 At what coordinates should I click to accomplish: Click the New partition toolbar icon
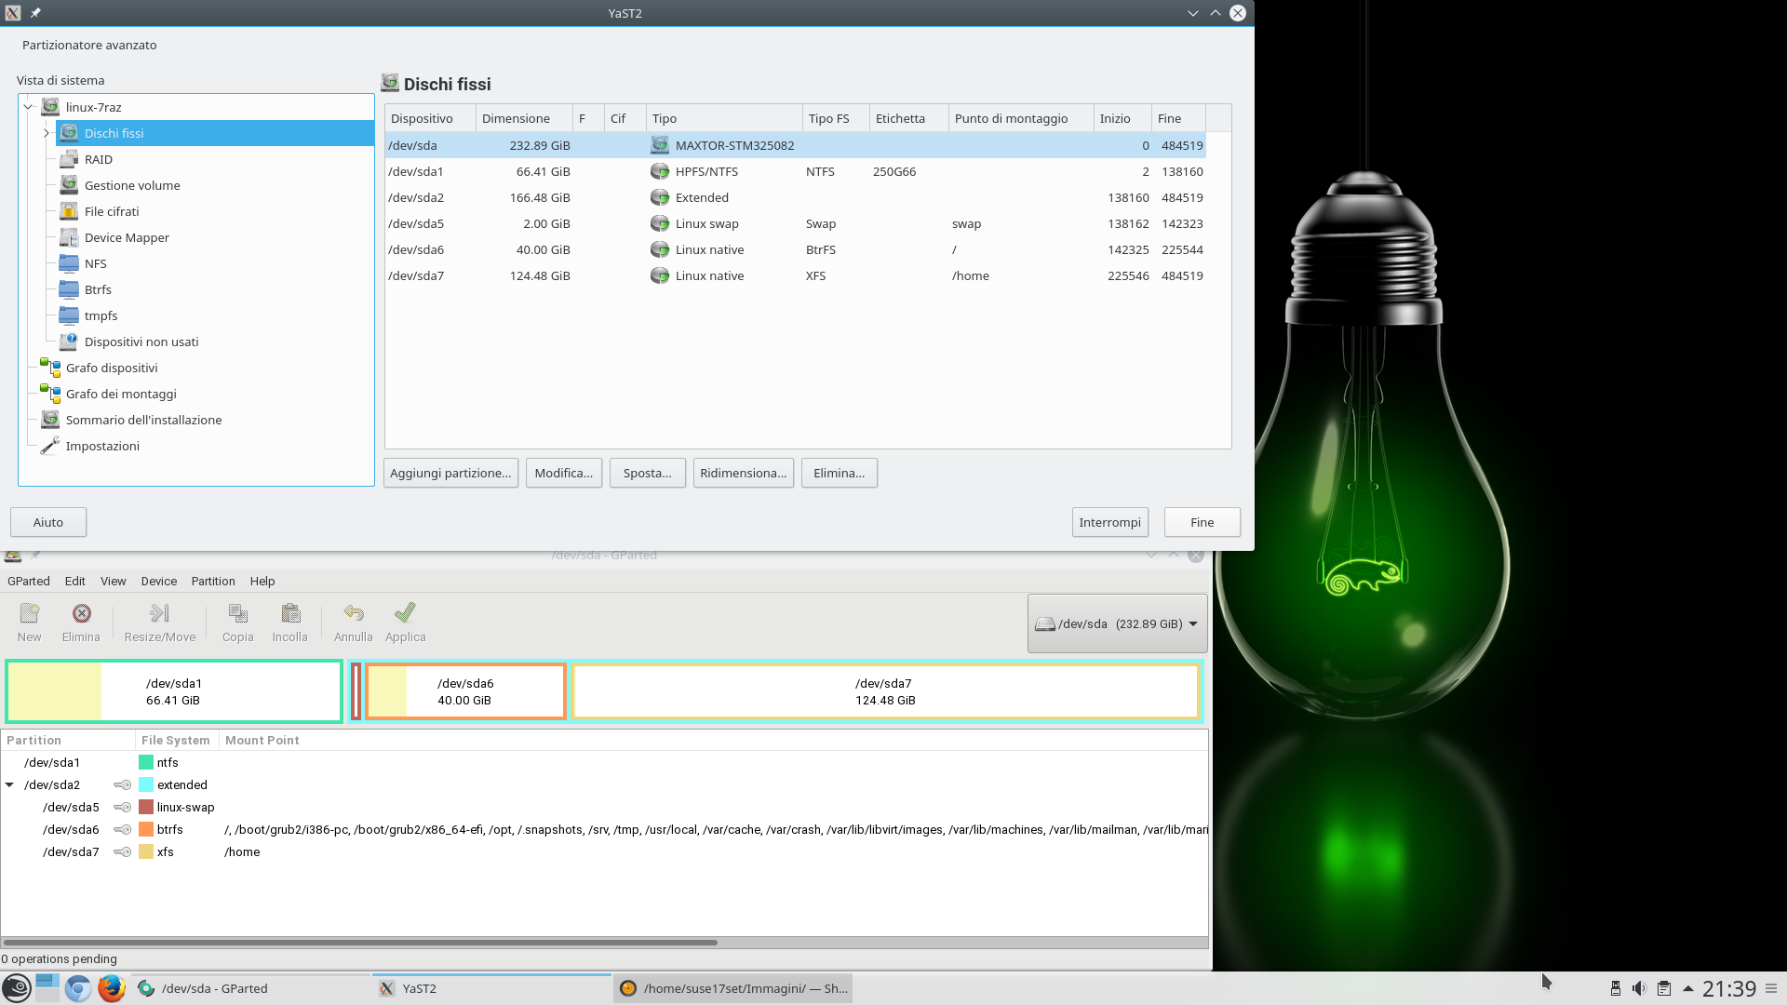pyautogui.click(x=30, y=622)
